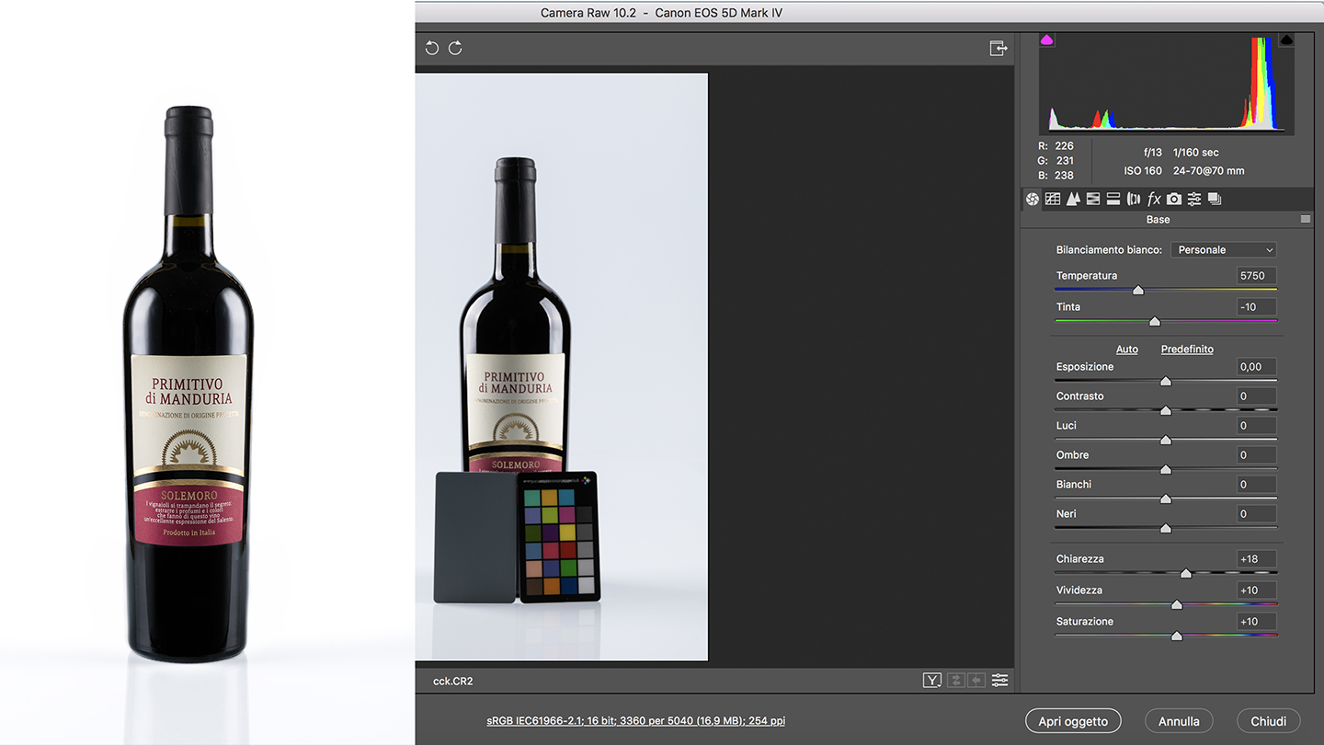Click the Saturazione value field

click(x=1256, y=622)
